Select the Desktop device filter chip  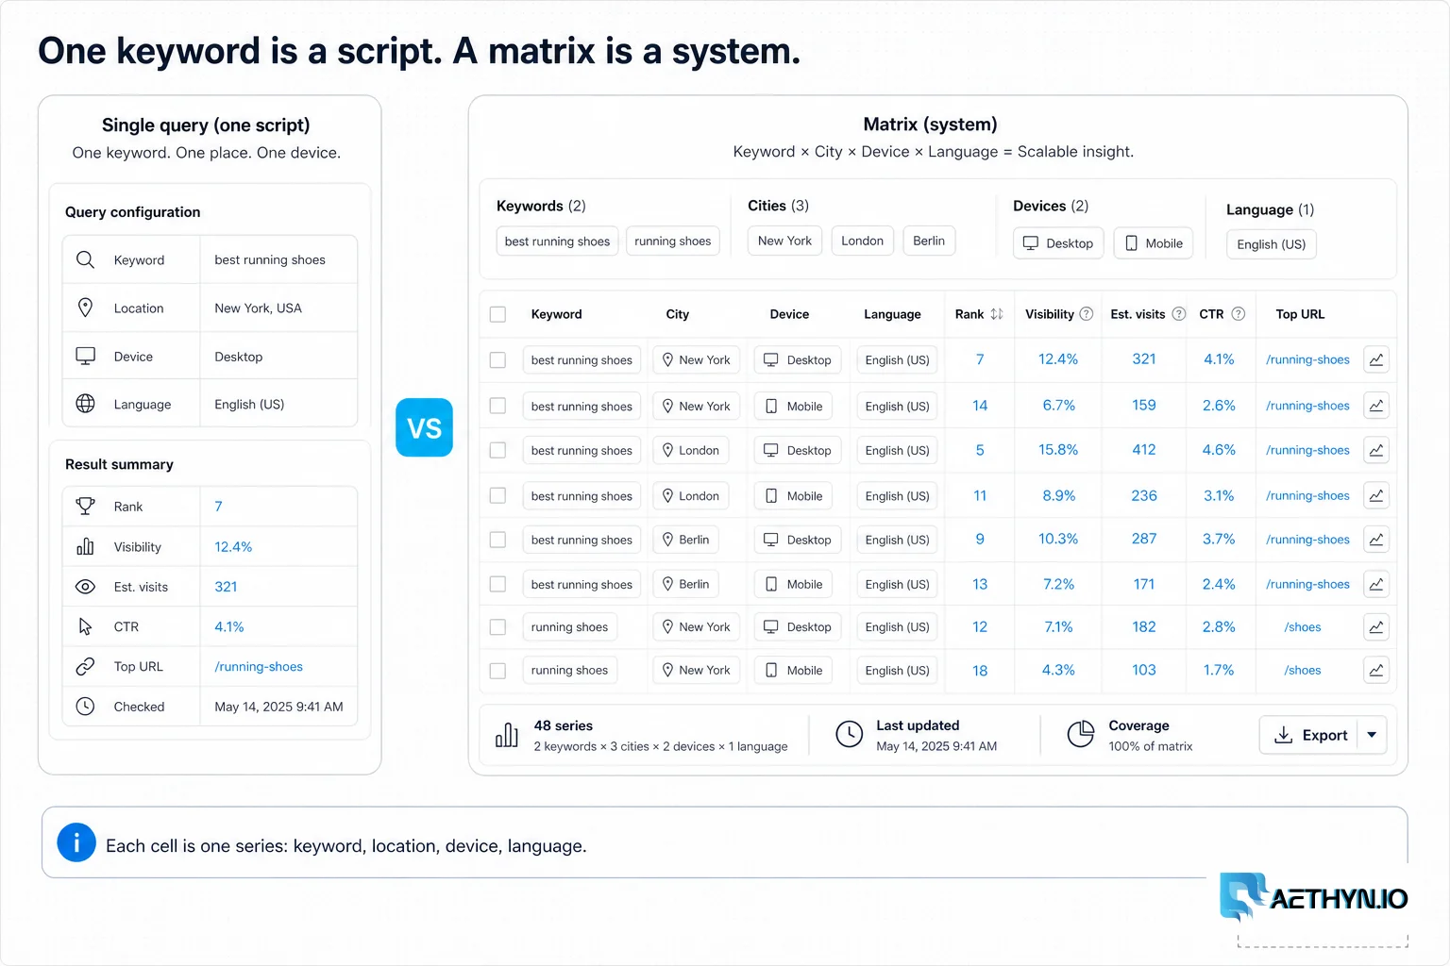(1058, 243)
